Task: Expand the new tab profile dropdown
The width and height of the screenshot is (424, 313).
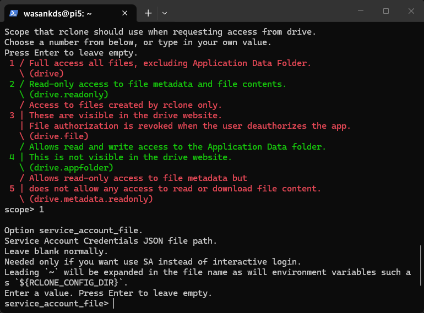Action: (165, 13)
